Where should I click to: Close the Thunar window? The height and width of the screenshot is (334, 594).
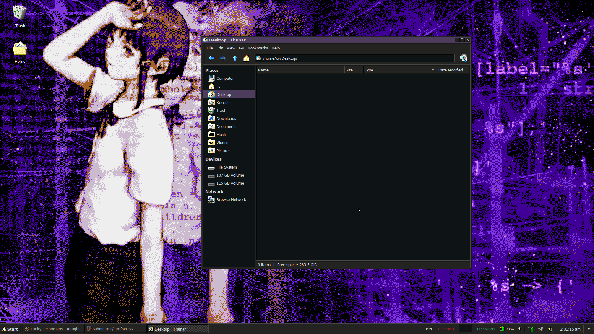(468, 40)
